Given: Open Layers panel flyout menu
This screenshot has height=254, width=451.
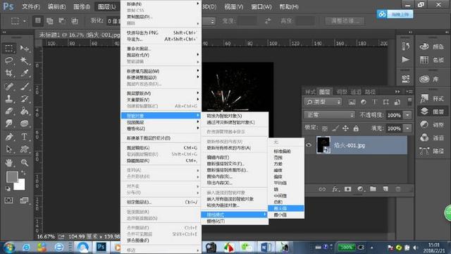Looking at the screenshot, I should pyautogui.click(x=409, y=92).
